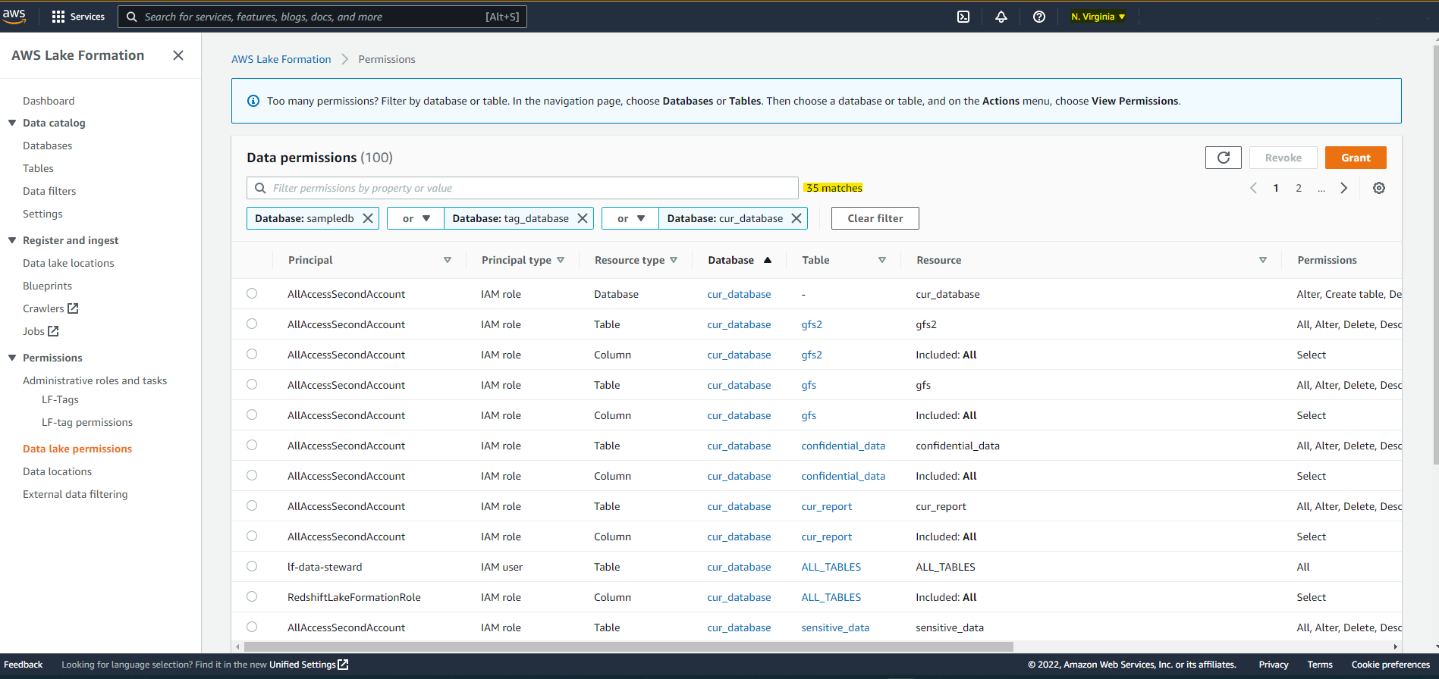Open Jobs external link
The image size is (1439, 679).
(x=41, y=331)
